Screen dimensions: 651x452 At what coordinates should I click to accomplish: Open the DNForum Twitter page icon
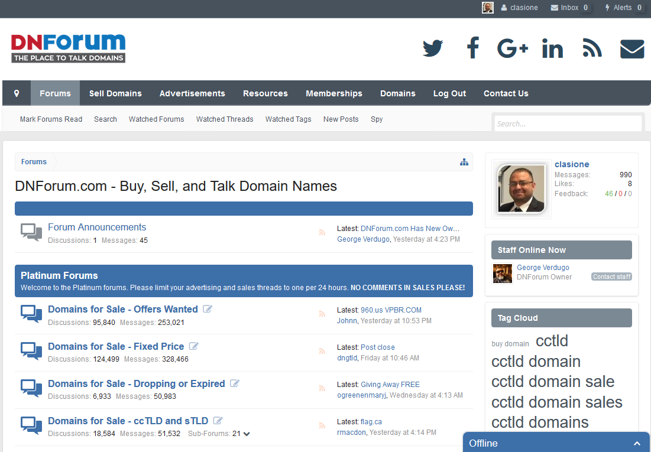433,48
